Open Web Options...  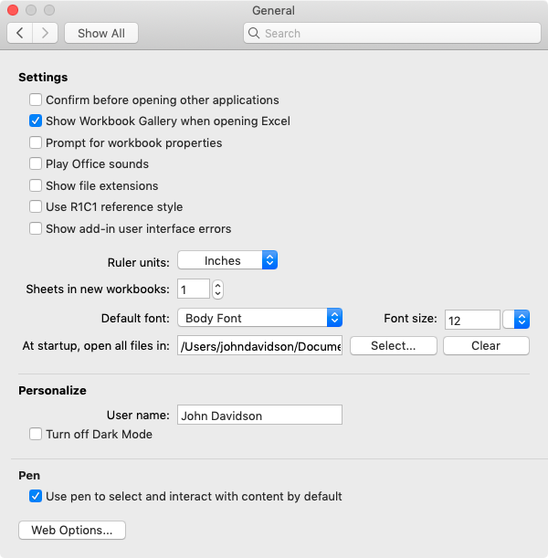(x=72, y=530)
